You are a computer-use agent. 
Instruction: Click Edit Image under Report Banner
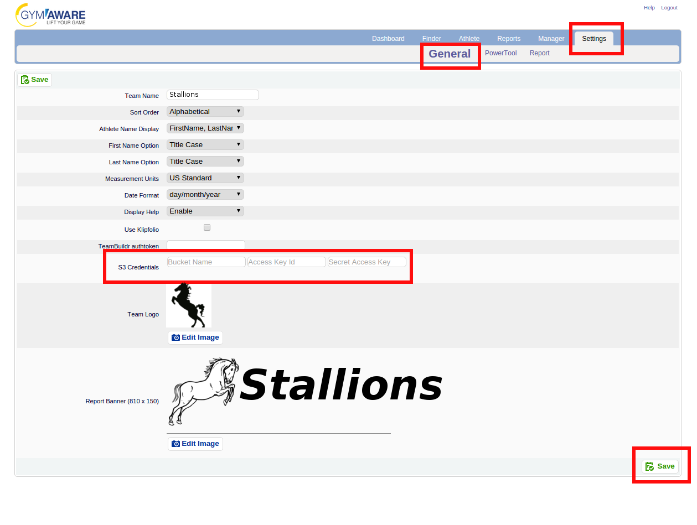[195, 444]
